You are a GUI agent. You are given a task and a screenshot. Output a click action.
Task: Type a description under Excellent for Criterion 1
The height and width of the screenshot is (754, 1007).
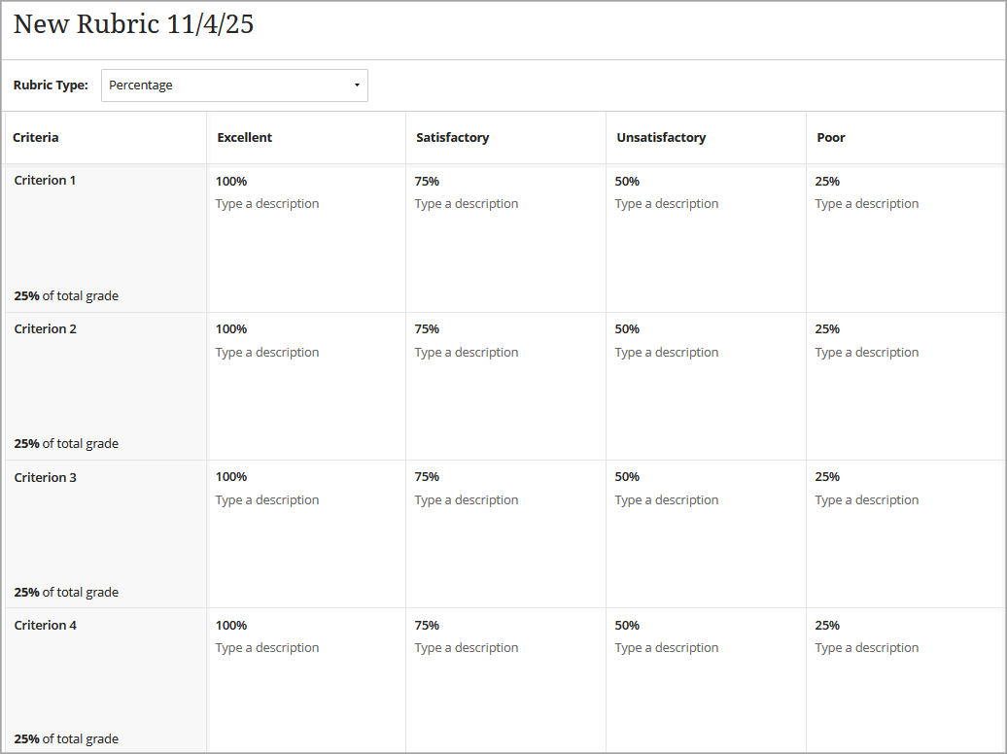(267, 203)
